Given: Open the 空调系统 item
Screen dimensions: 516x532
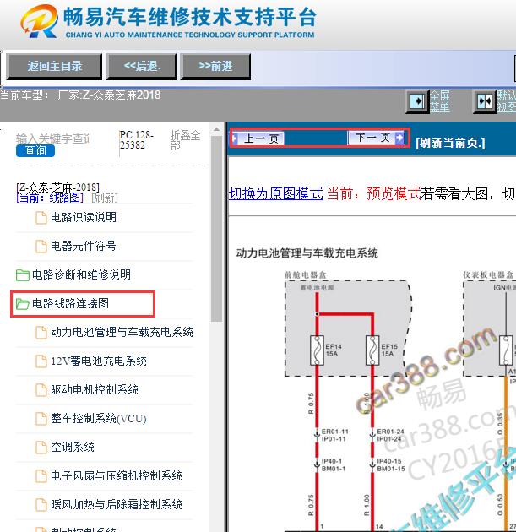Looking at the screenshot, I should (73, 447).
